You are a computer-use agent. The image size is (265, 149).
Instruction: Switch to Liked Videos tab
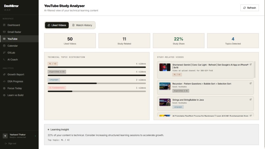(57, 25)
